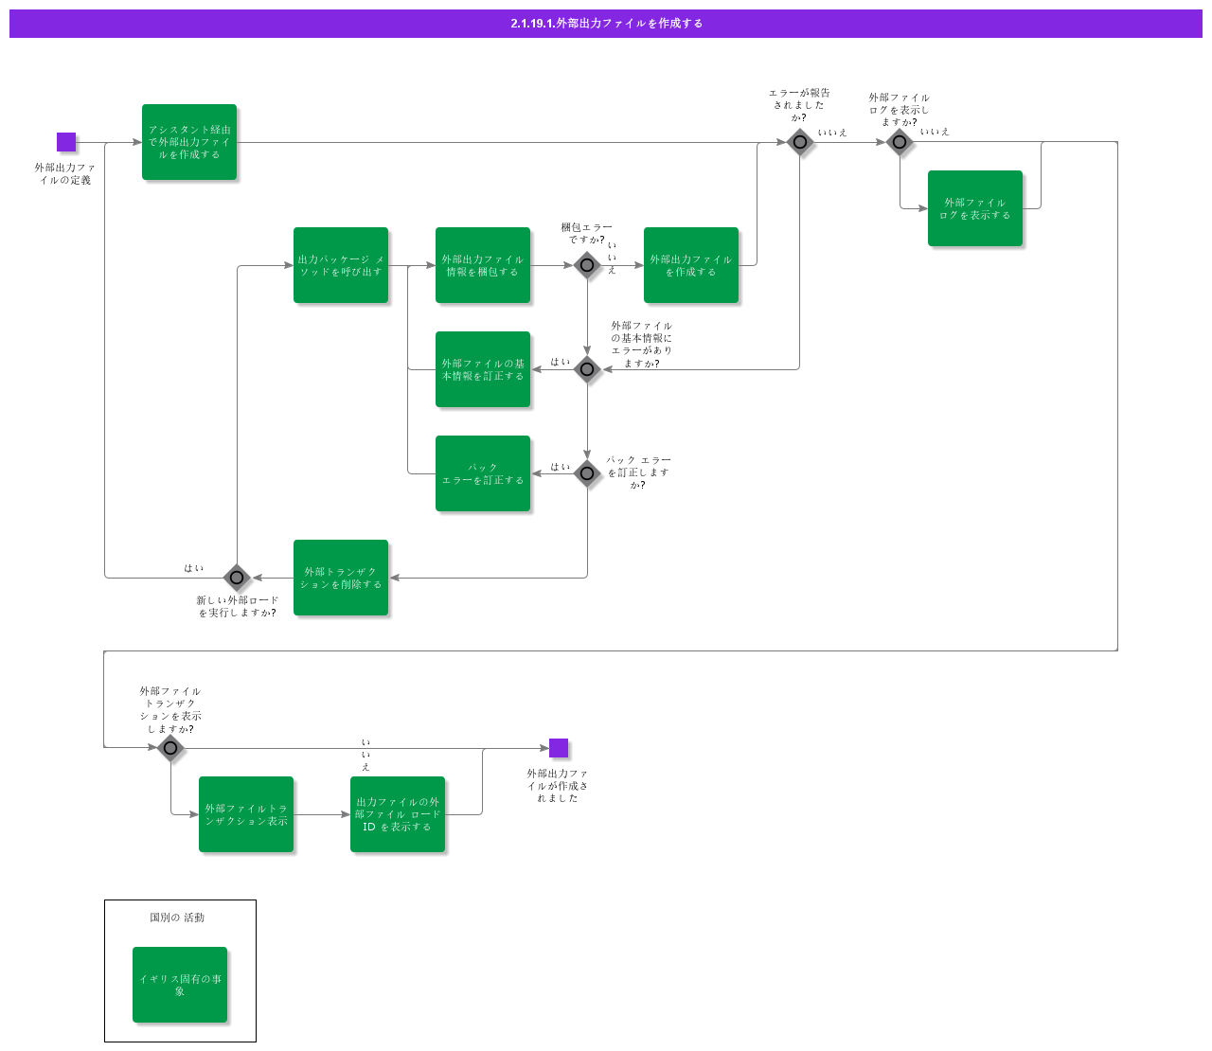This screenshot has height=1051, width=1212.
Task: Click the question text 新しい外部ロードを実行しますか?
Action: (238, 606)
